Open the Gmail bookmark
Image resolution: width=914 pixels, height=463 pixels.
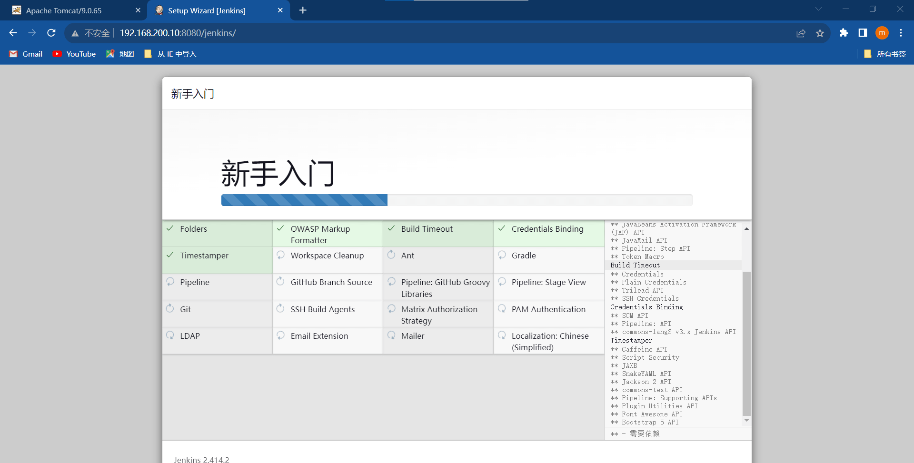pos(26,54)
